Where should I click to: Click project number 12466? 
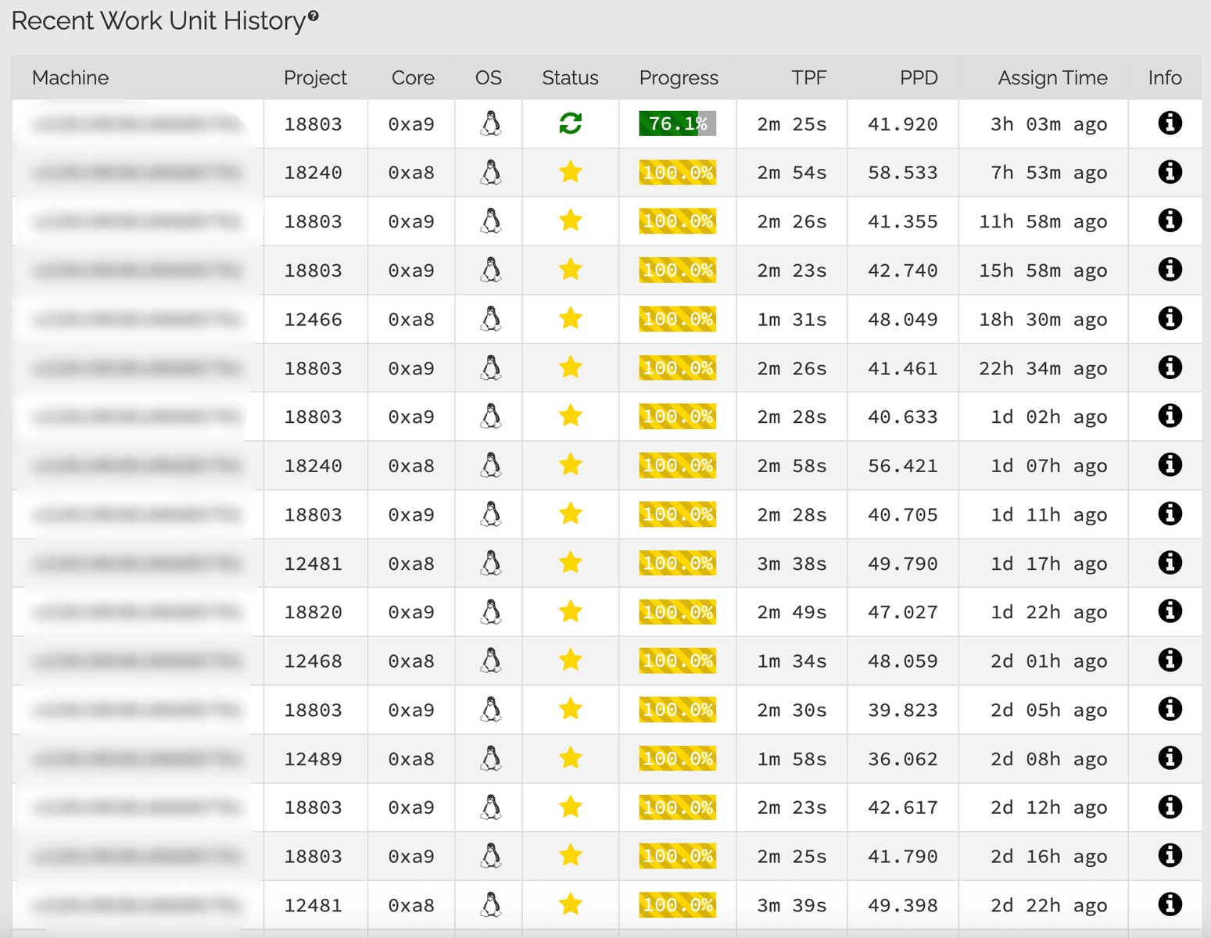tap(313, 320)
